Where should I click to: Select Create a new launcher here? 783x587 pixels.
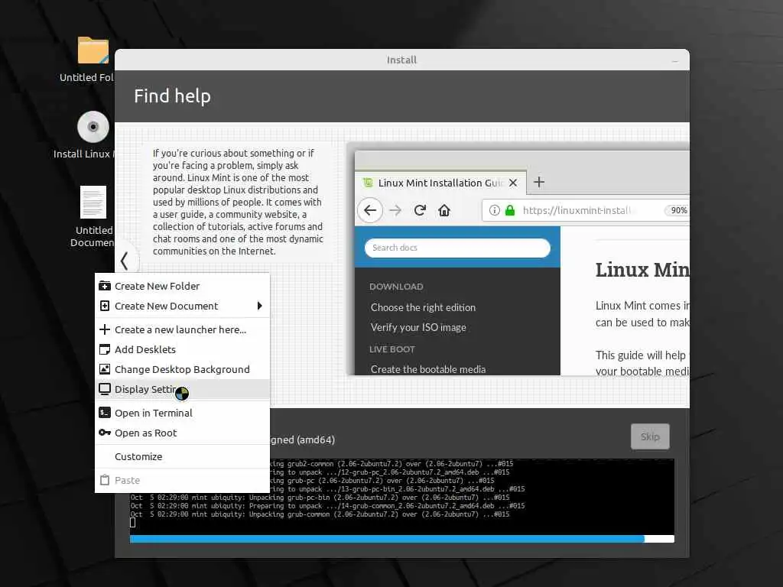click(x=182, y=329)
